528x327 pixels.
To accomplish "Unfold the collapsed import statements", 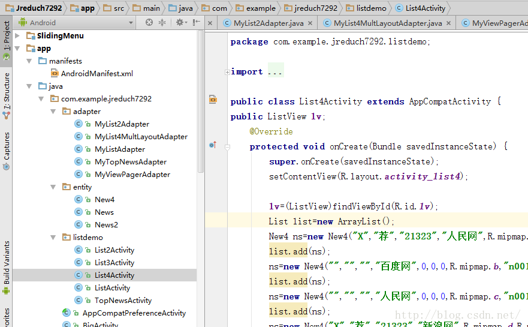I will coord(227,72).
